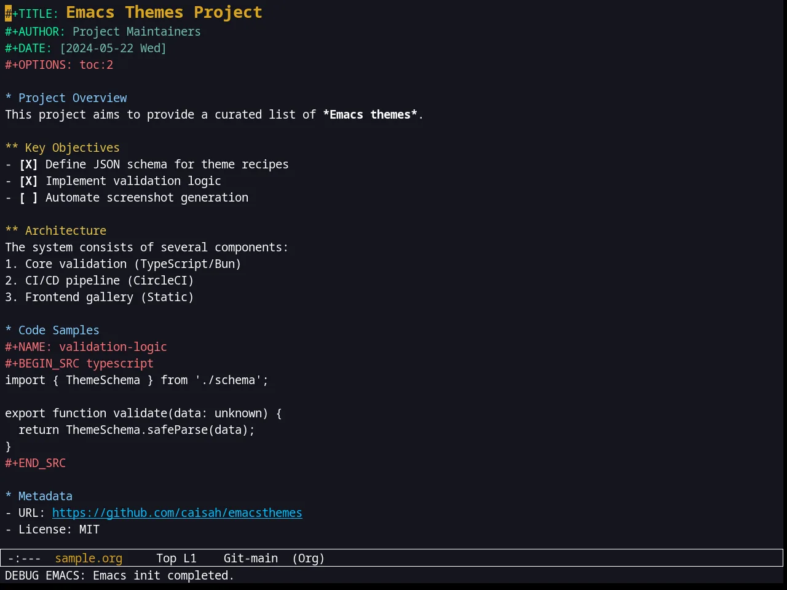
Task: Click the License: MIT line
Action: [x=52, y=530]
